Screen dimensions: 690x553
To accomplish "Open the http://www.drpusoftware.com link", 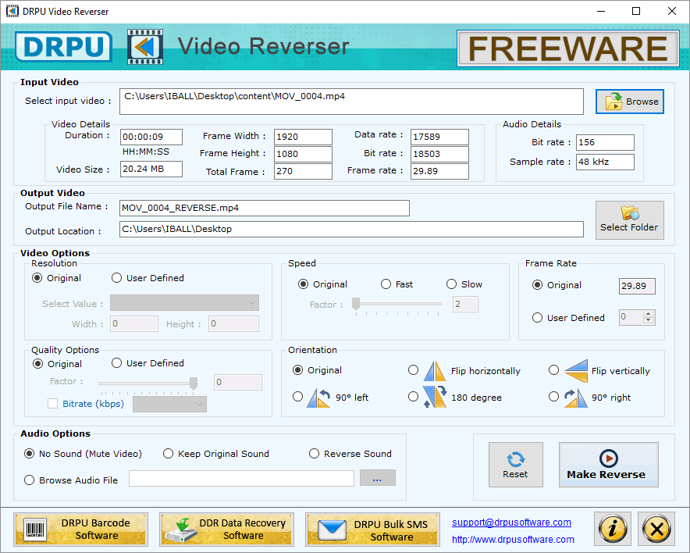I will (x=513, y=540).
